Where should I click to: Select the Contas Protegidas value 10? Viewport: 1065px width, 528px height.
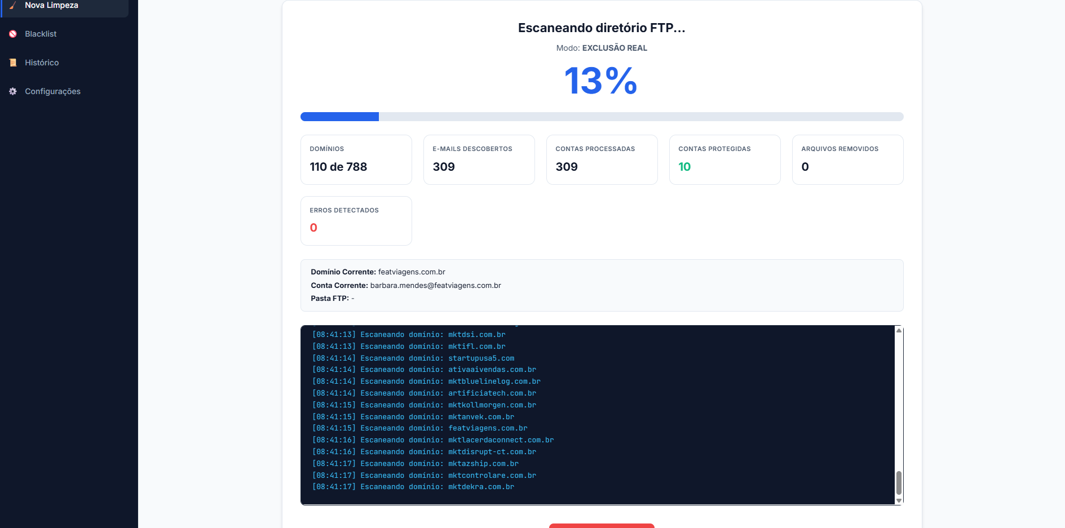[684, 167]
